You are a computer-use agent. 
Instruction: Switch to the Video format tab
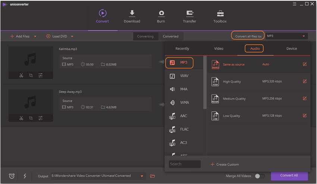click(219, 48)
